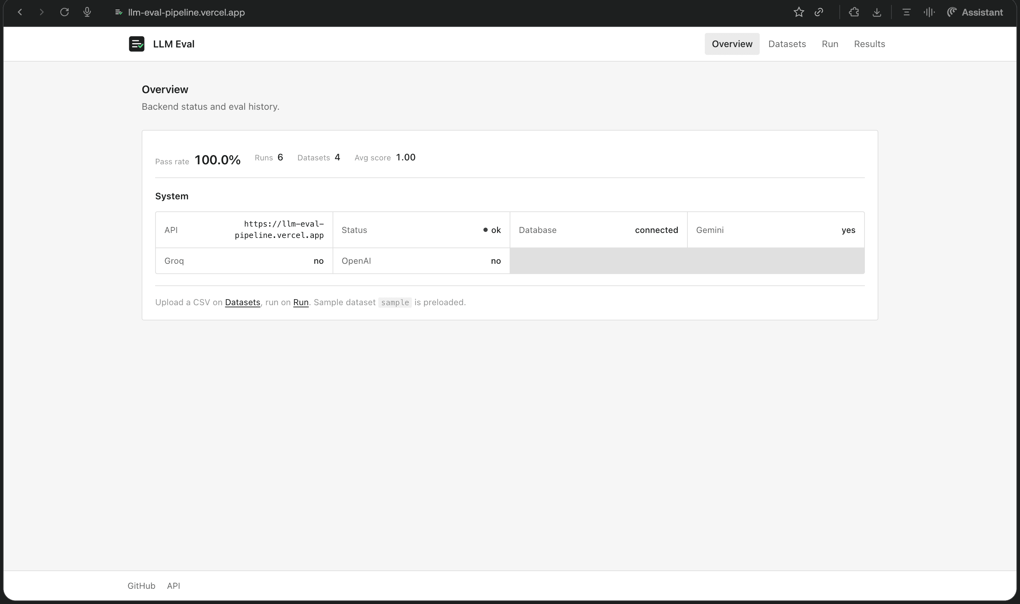Click the Groq no value
1020x604 pixels.
tap(319, 261)
